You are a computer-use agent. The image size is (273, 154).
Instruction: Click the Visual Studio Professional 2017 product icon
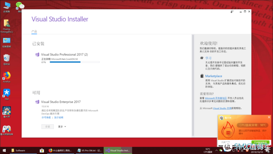(x=37, y=55)
